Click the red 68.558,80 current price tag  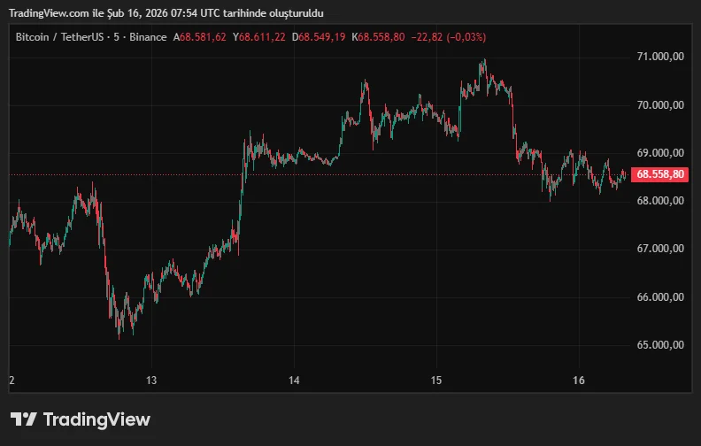pyautogui.click(x=660, y=174)
